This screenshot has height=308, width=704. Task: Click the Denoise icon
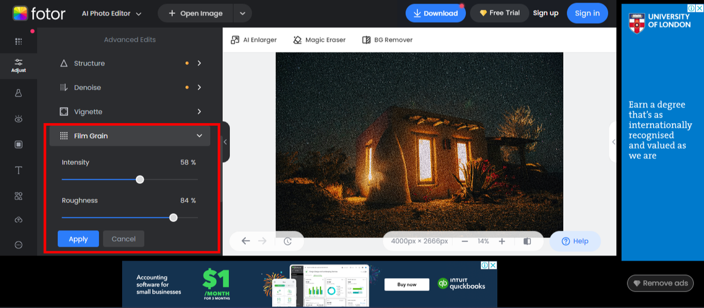coord(64,87)
